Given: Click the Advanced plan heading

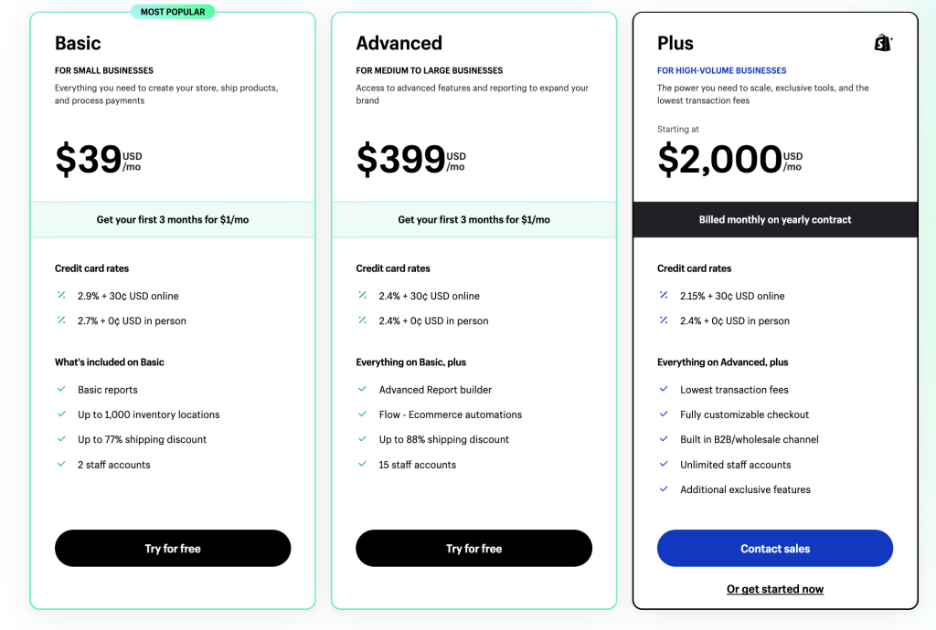Looking at the screenshot, I should [399, 43].
